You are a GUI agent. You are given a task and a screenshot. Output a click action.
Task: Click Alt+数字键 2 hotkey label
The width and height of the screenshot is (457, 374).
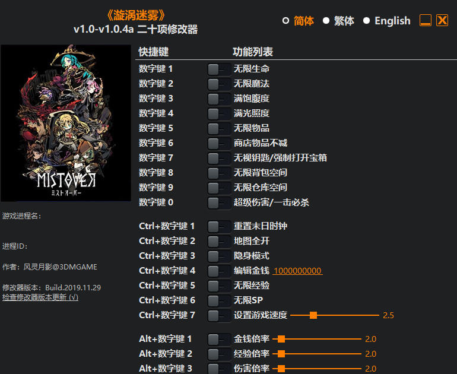pyautogui.click(x=166, y=354)
